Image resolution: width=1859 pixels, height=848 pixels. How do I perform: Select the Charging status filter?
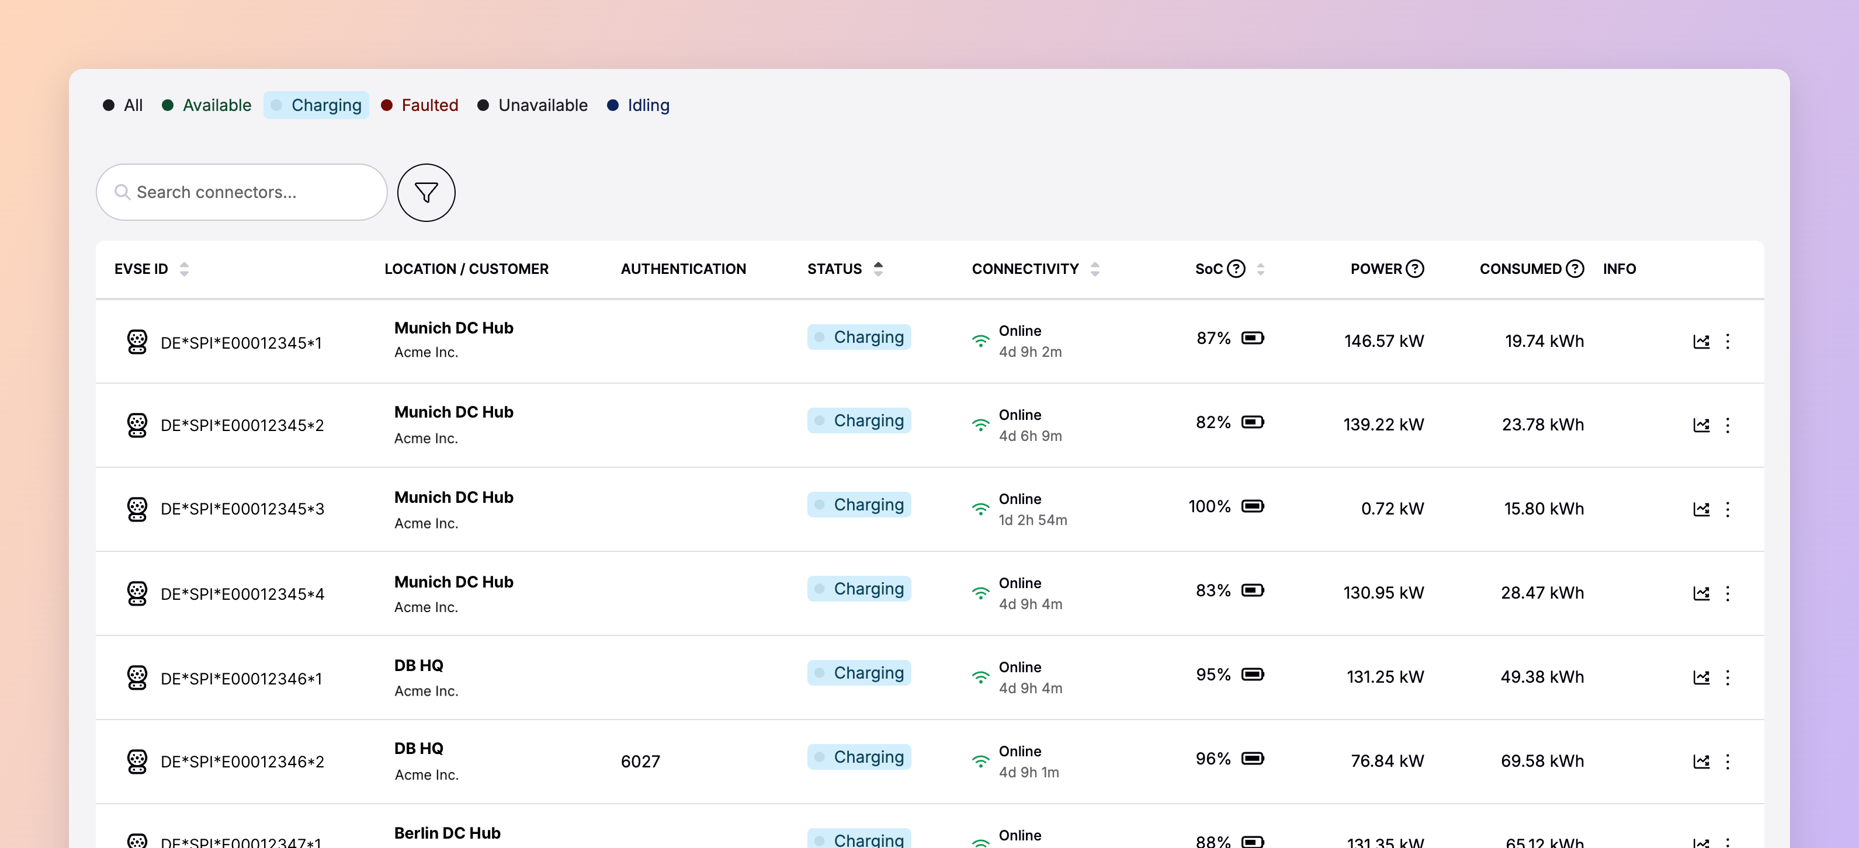316,105
